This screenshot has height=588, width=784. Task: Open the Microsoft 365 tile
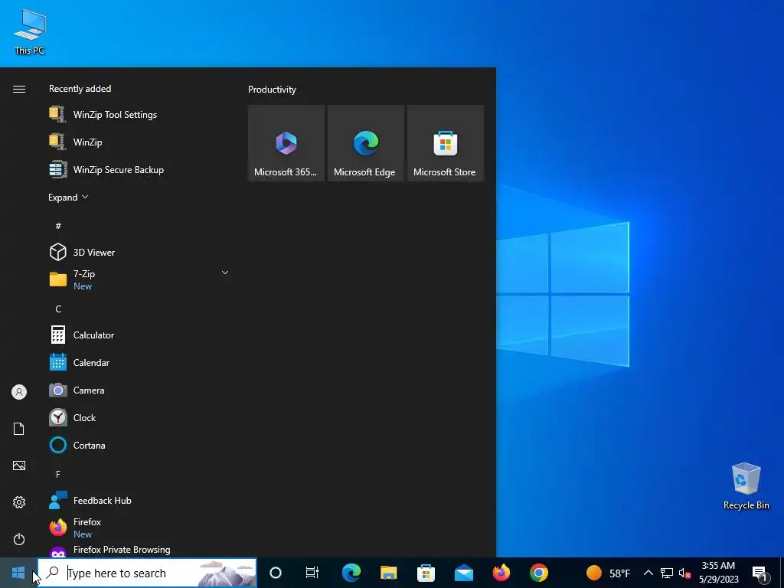pyautogui.click(x=286, y=143)
